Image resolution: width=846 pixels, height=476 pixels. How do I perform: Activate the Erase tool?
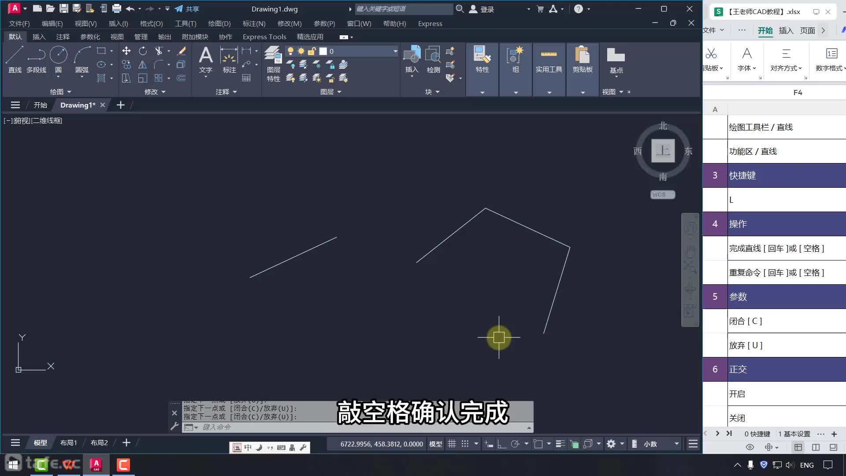click(181, 51)
